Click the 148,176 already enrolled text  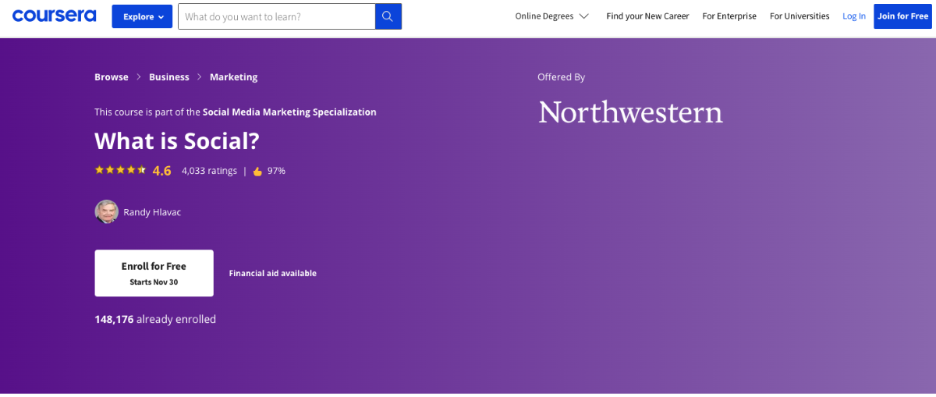pos(155,319)
